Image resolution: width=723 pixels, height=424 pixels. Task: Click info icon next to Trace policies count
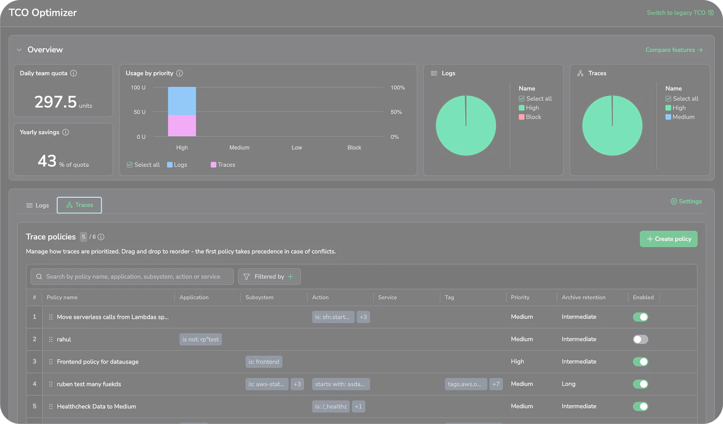pyautogui.click(x=101, y=237)
